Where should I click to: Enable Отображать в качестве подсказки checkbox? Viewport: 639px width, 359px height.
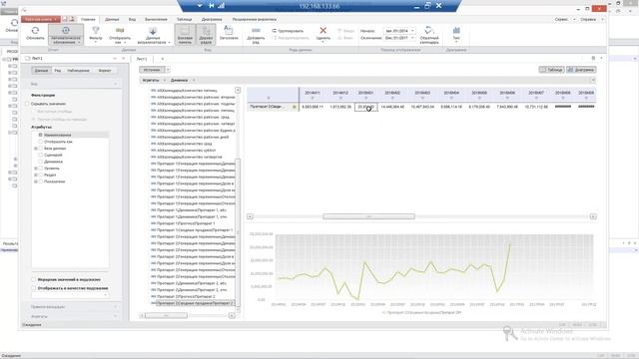click(34, 288)
